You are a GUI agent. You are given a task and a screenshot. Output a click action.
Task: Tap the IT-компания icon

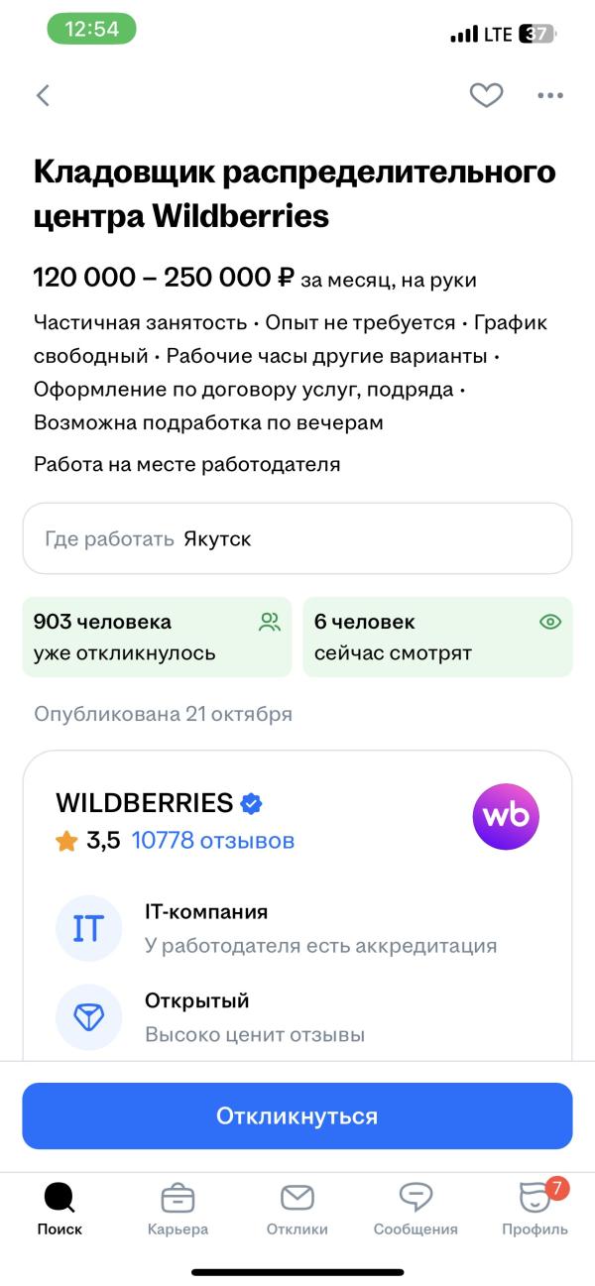pos(88,928)
